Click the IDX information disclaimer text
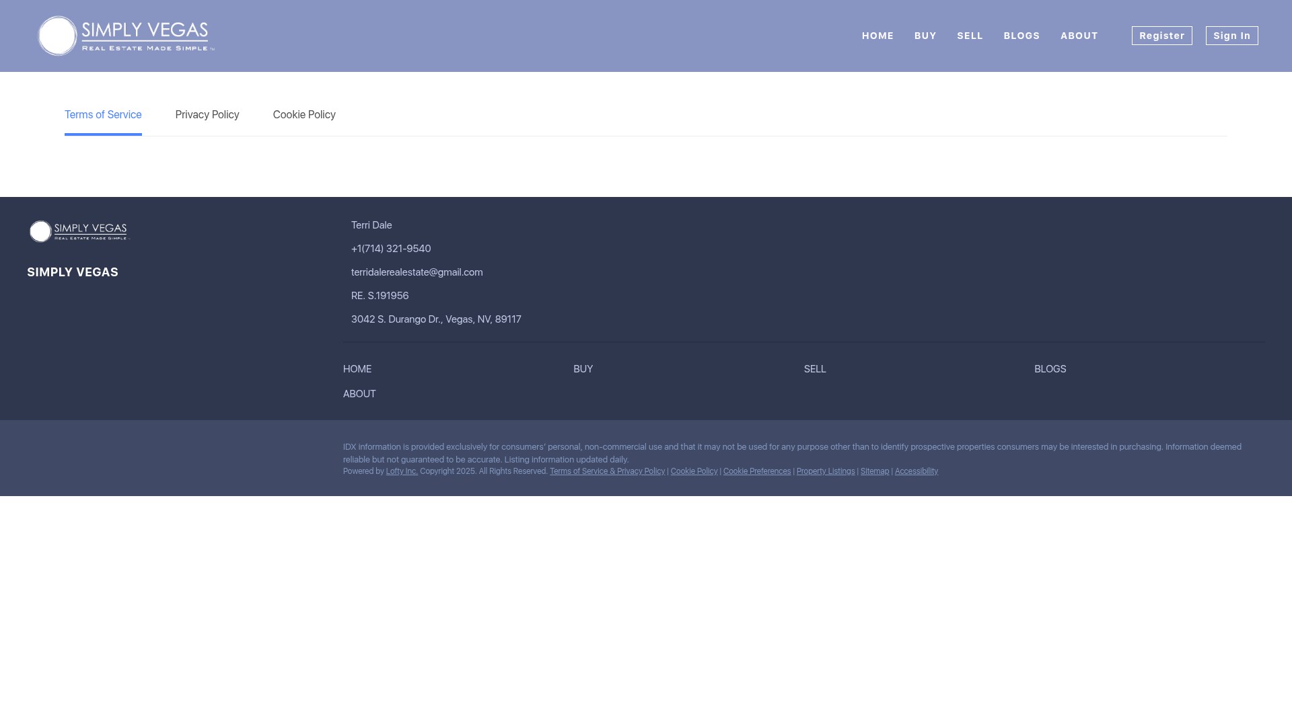This screenshot has width=1292, height=726. [792, 453]
